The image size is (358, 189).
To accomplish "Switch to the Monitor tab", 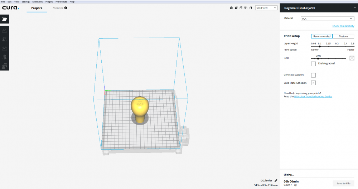I will pyautogui.click(x=58, y=8).
